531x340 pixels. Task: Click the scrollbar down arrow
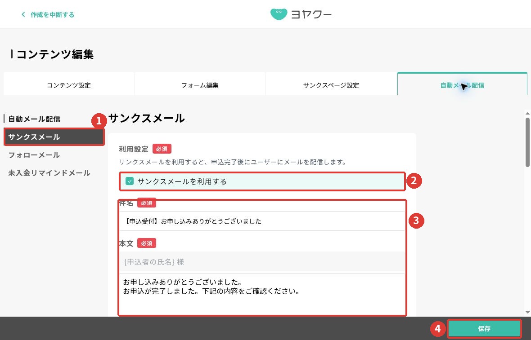[x=527, y=313]
